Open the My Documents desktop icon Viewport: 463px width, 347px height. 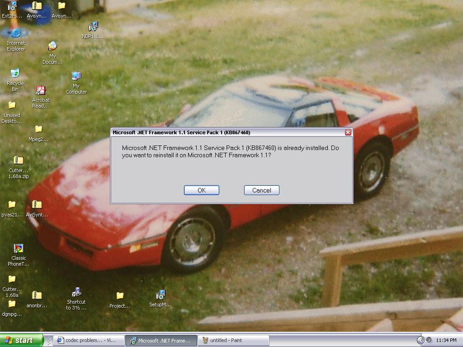[x=52, y=53]
